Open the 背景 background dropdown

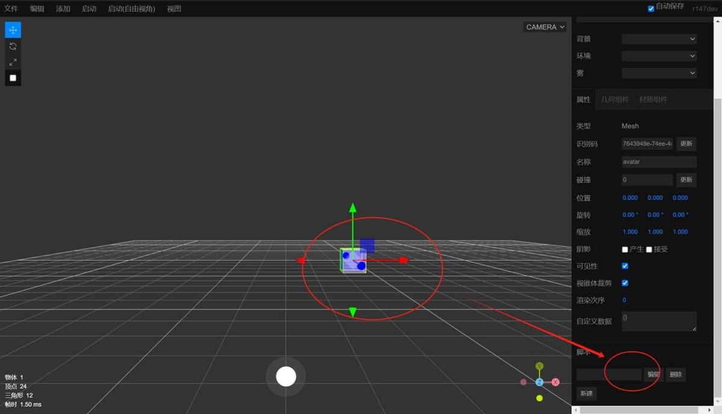pyautogui.click(x=659, y=39)
